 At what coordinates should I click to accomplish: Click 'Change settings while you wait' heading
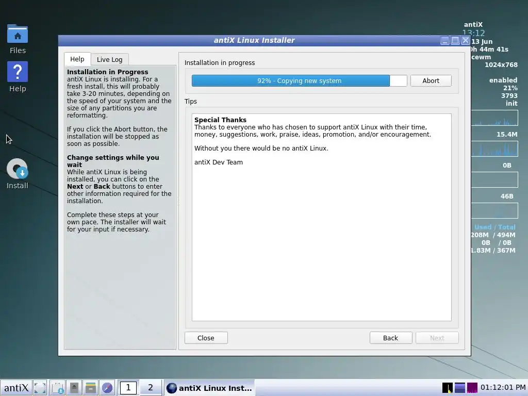pos(113,161)
